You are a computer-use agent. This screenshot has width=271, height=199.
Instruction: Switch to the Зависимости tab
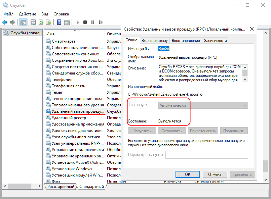coord(215,41)
